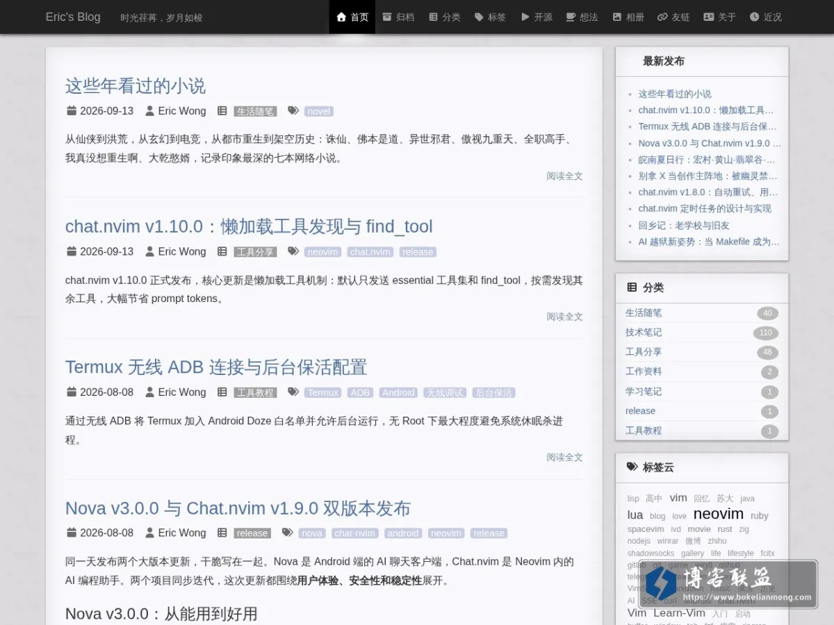Click the tags icon on the Termux post
This screenshot has height=625, width=834.
[293, 392]
